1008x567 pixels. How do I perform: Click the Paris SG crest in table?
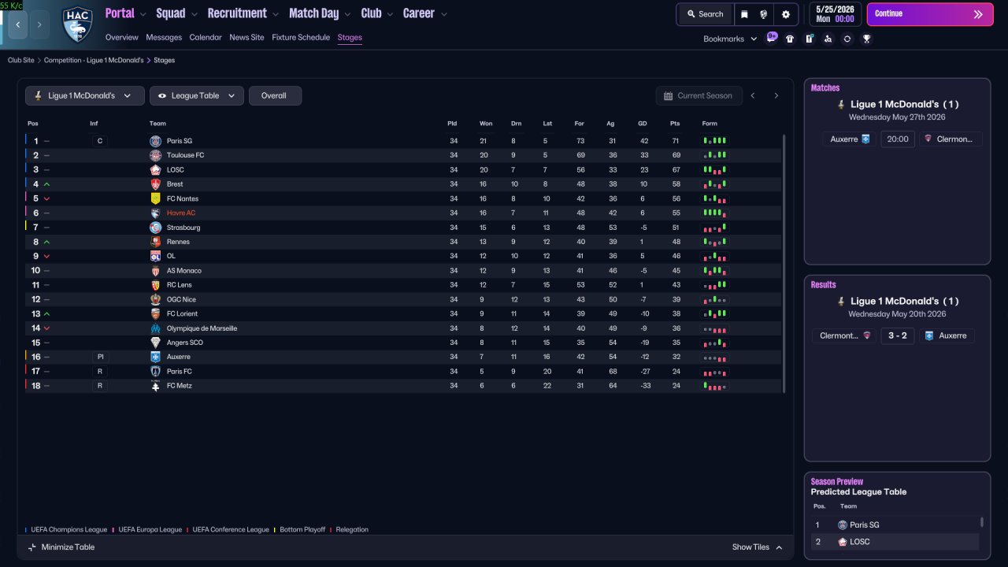pyautogui.click(x=156, y=141)
